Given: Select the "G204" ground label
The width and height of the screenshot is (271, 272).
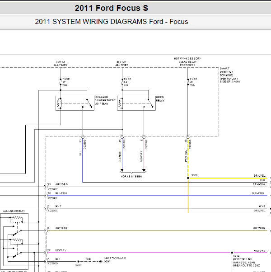Looking at the screenshot, I should 107,262.
